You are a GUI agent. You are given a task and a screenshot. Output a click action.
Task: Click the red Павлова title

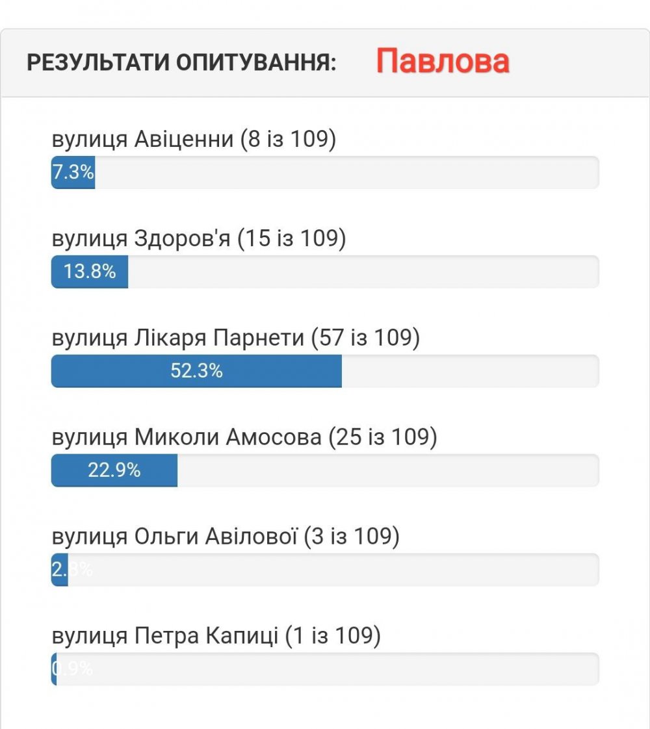443,62
